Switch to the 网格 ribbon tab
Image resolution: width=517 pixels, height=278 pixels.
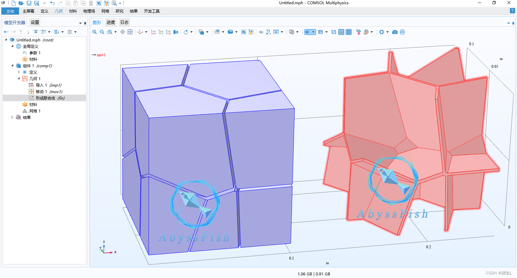coord(105,11)
